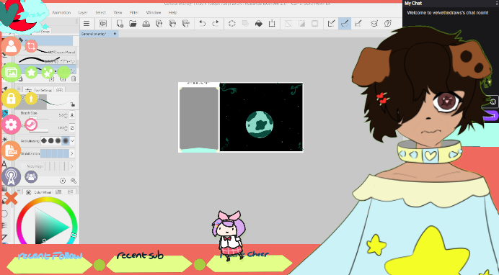Toggle the Snap to ruler icon

331,24
